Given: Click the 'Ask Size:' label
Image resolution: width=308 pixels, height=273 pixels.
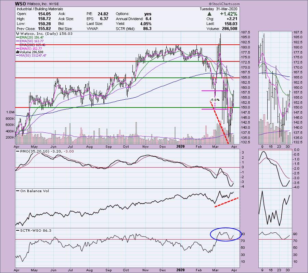Looking at the screenshot, I should pos(66,19).
